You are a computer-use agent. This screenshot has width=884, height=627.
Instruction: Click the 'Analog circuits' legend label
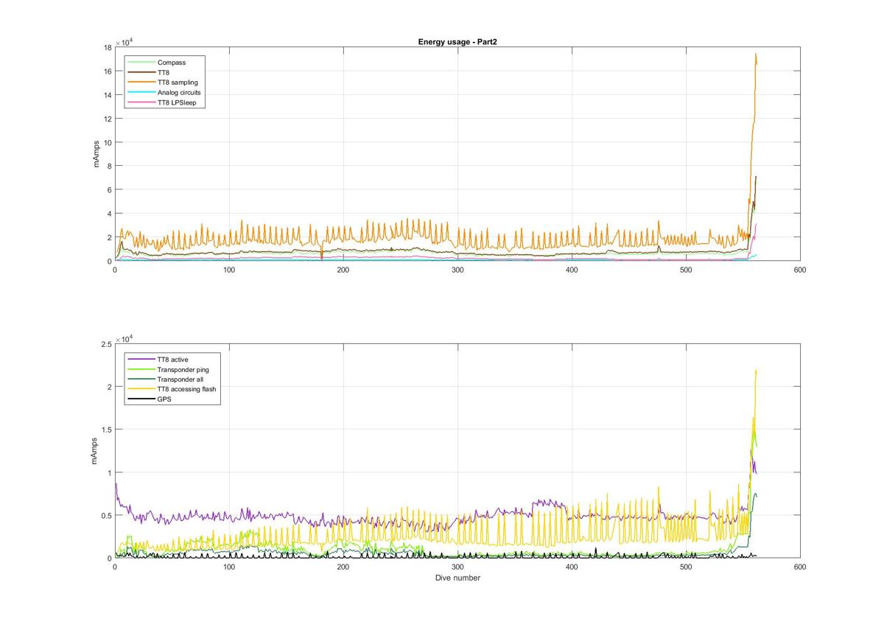click(179, 93)
